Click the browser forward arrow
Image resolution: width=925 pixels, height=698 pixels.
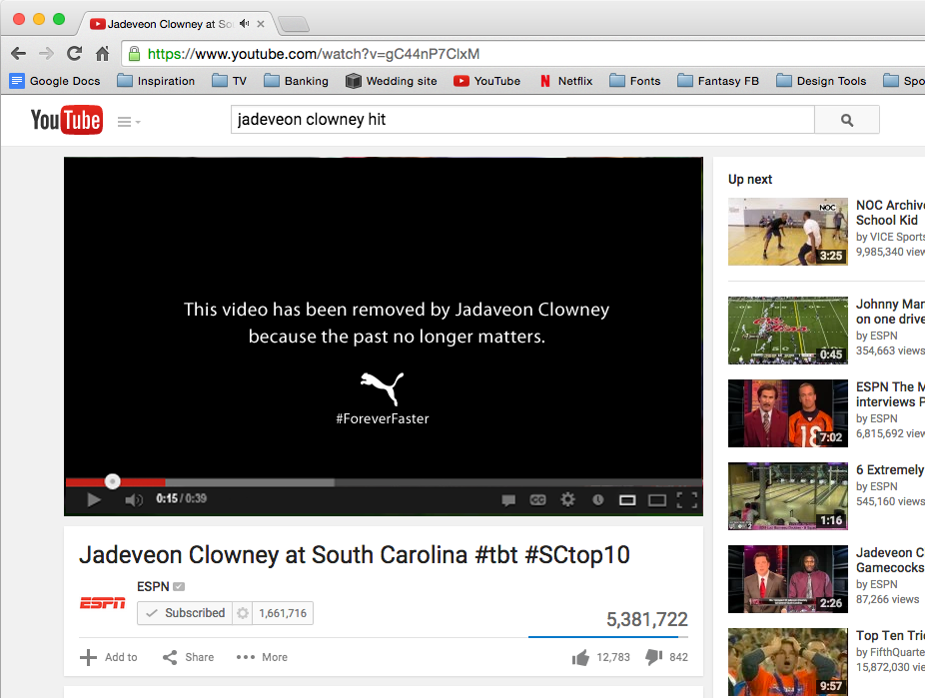(46, 54)
